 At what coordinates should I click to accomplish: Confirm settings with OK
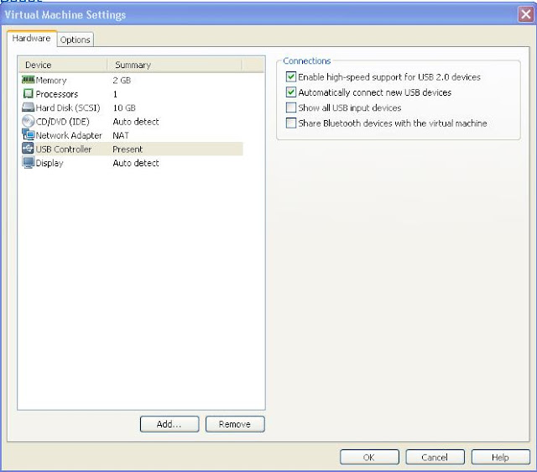click(x=369, y=457)
